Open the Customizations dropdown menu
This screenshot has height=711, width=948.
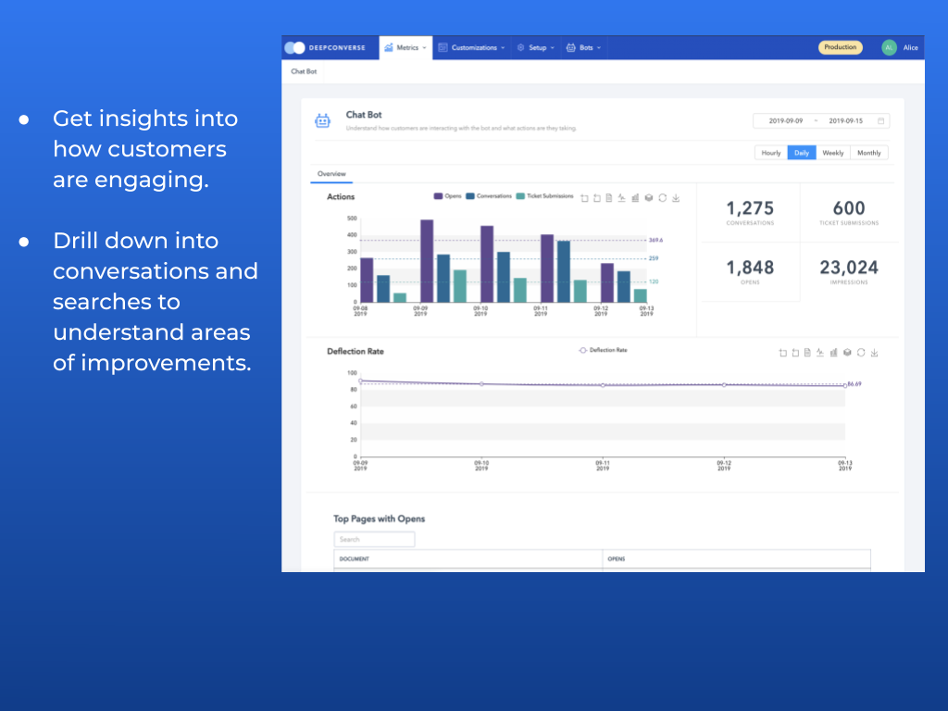click(x=472, y=47)
